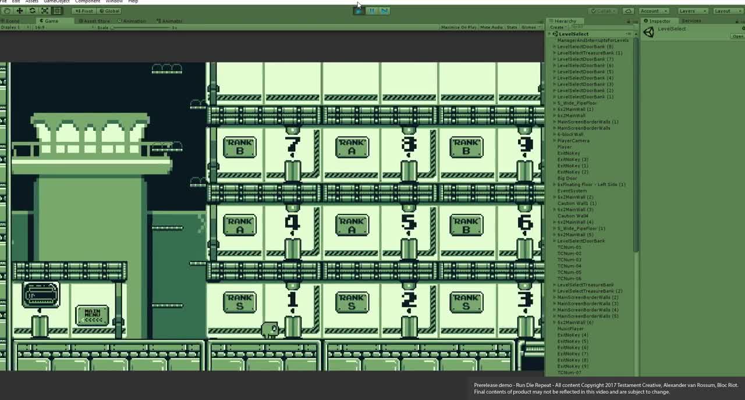Select the Rotate tool
Screen dimensions: 745x400
(32, 11)
